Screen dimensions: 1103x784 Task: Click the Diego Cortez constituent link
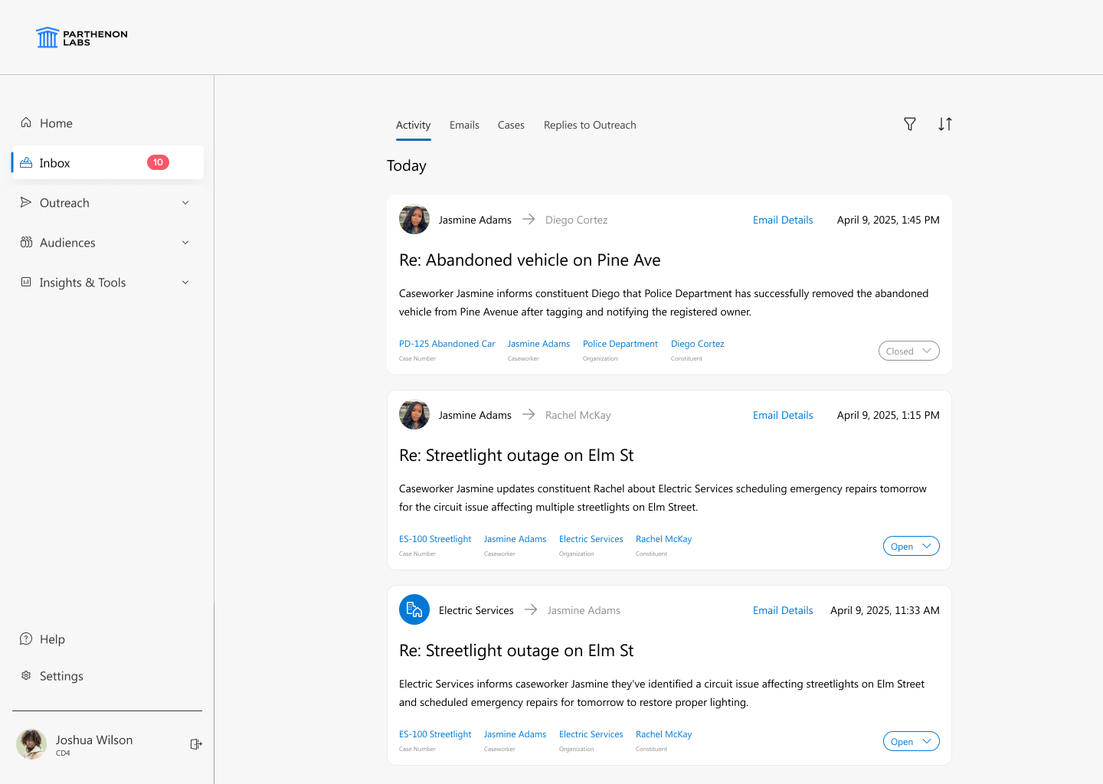pyautogui.click(x=698, y=344)
